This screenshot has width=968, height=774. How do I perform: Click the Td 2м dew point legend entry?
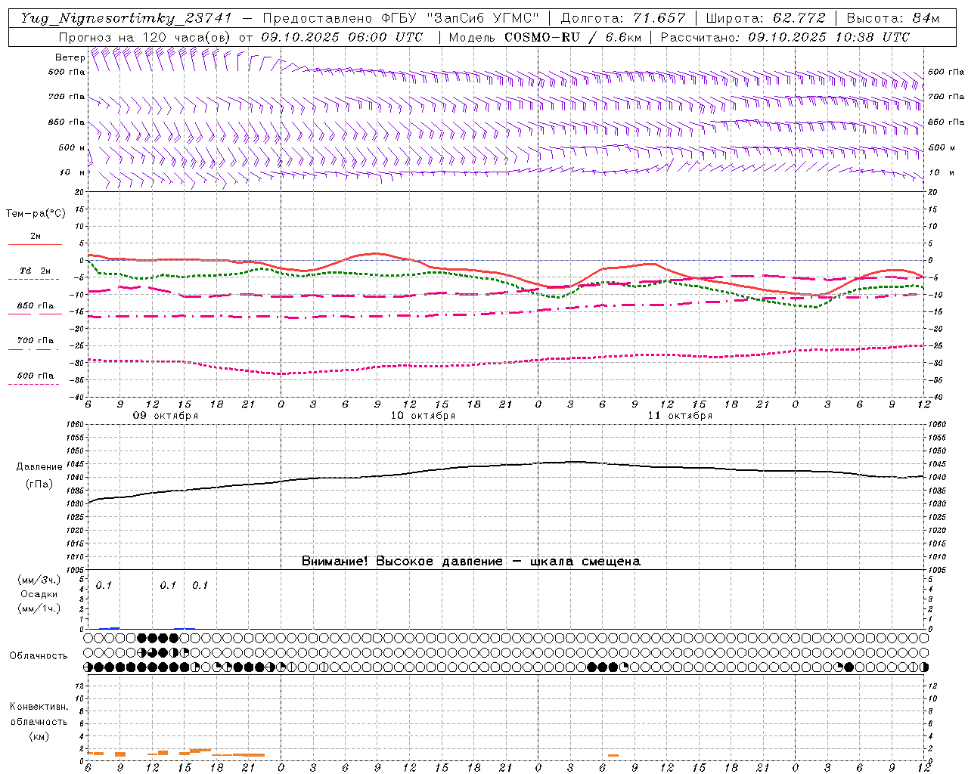tap(36, 271)
